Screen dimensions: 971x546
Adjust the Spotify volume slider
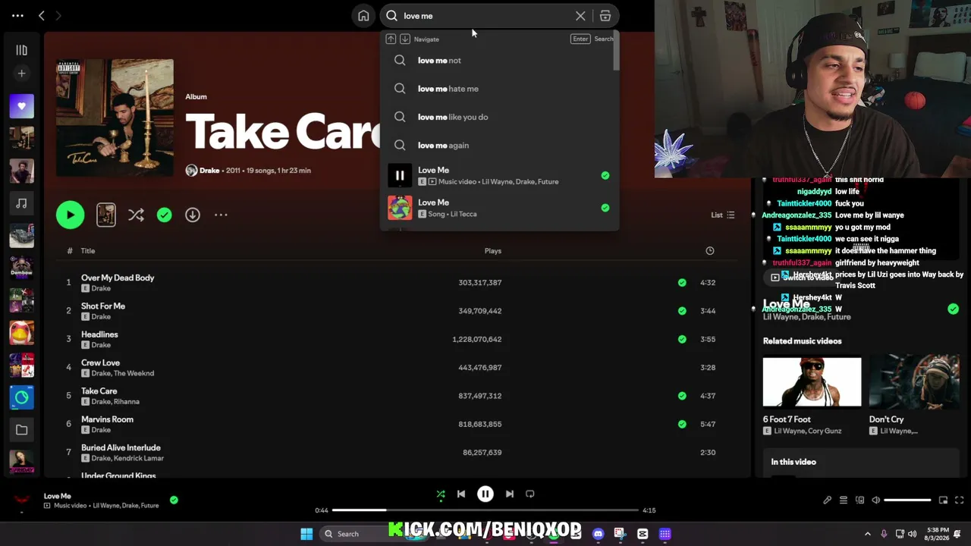pos(907,500)
